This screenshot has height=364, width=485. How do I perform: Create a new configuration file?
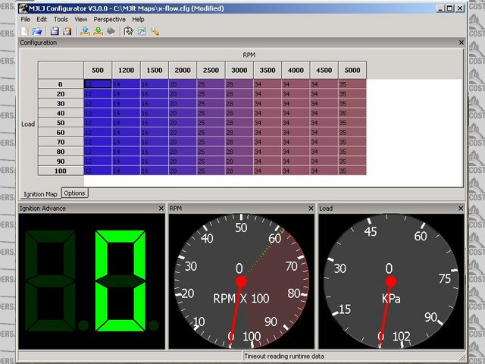(24, 31)
